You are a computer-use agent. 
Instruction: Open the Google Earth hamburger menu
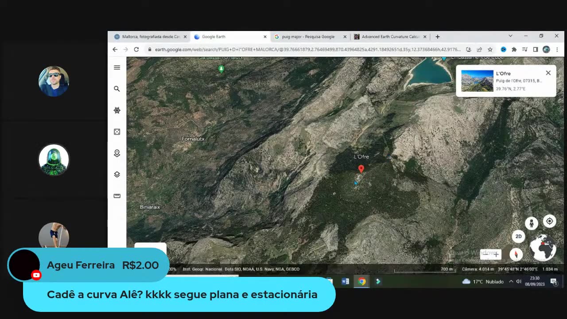pyautogui.click(x=117, y=67)
